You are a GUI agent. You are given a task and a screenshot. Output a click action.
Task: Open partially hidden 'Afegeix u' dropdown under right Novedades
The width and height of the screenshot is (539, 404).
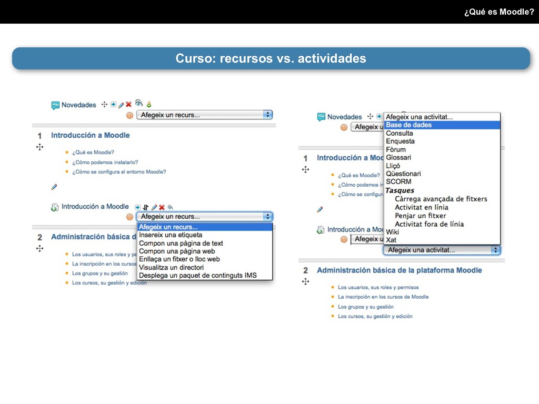click(x=367, y=127)
